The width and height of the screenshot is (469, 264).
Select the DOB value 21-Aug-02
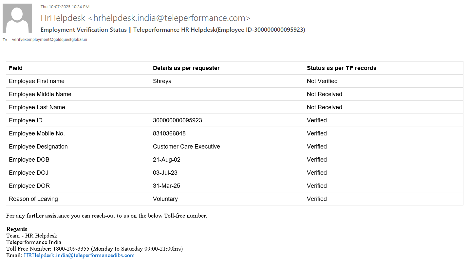pos(166,160)
